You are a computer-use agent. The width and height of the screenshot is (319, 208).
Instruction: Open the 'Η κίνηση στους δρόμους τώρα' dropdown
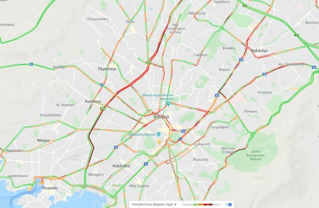click(154, 204)
